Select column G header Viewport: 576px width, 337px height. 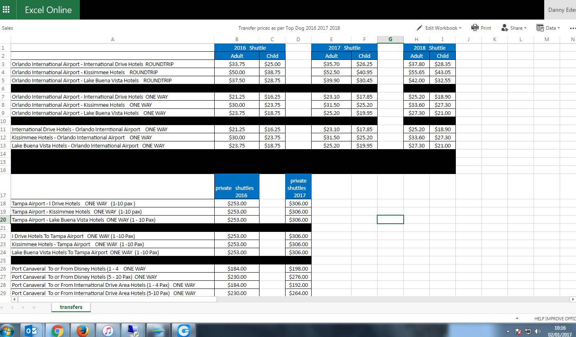tap(391, 40)
